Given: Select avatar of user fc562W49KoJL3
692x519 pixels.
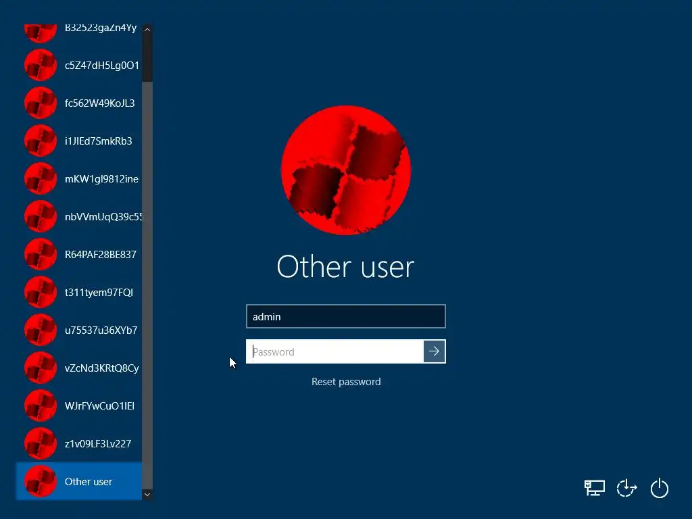Looking at the screenshot, I should click(41, 103).
